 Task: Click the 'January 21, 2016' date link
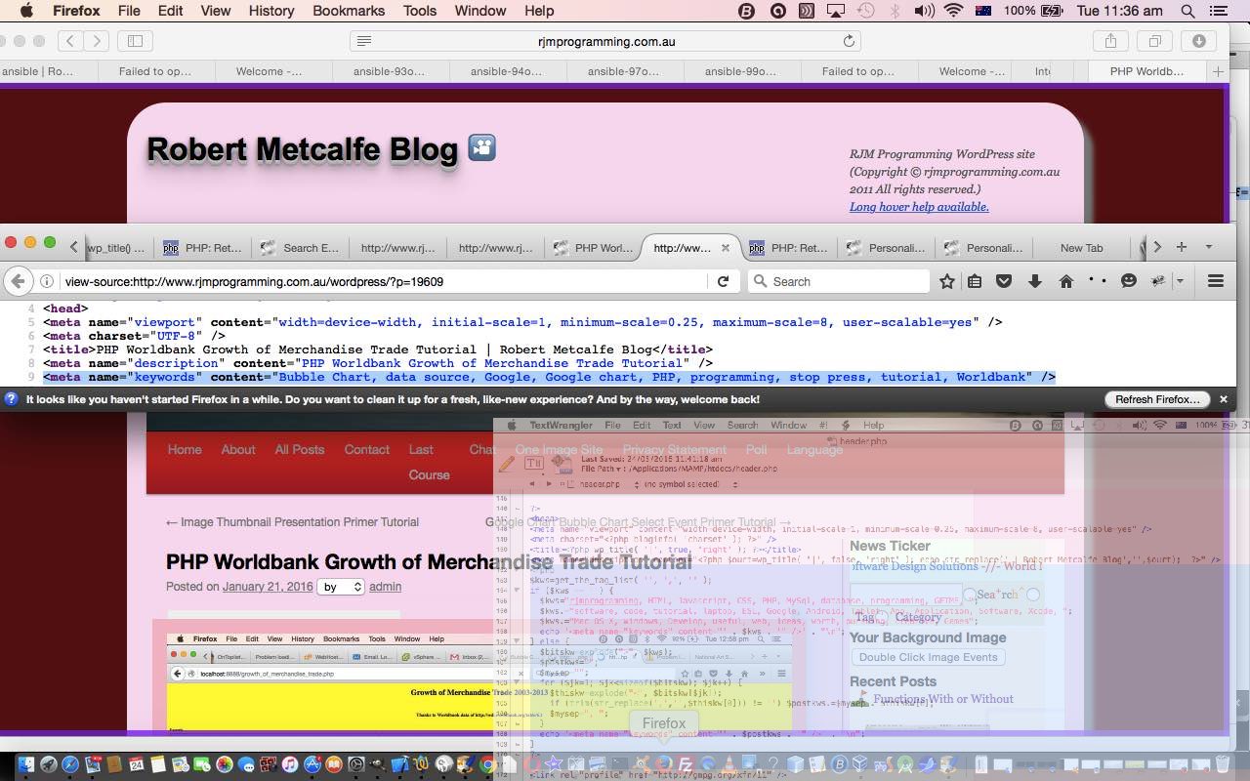point(268,587)
